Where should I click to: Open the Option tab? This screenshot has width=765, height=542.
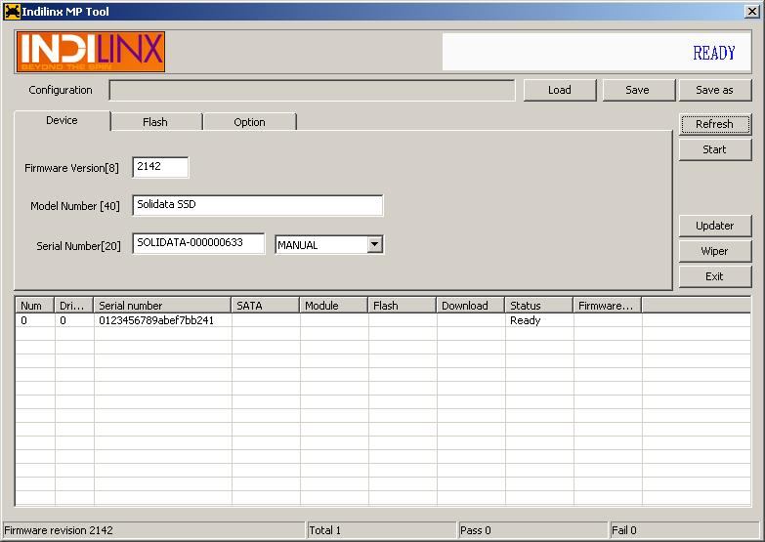249,122
